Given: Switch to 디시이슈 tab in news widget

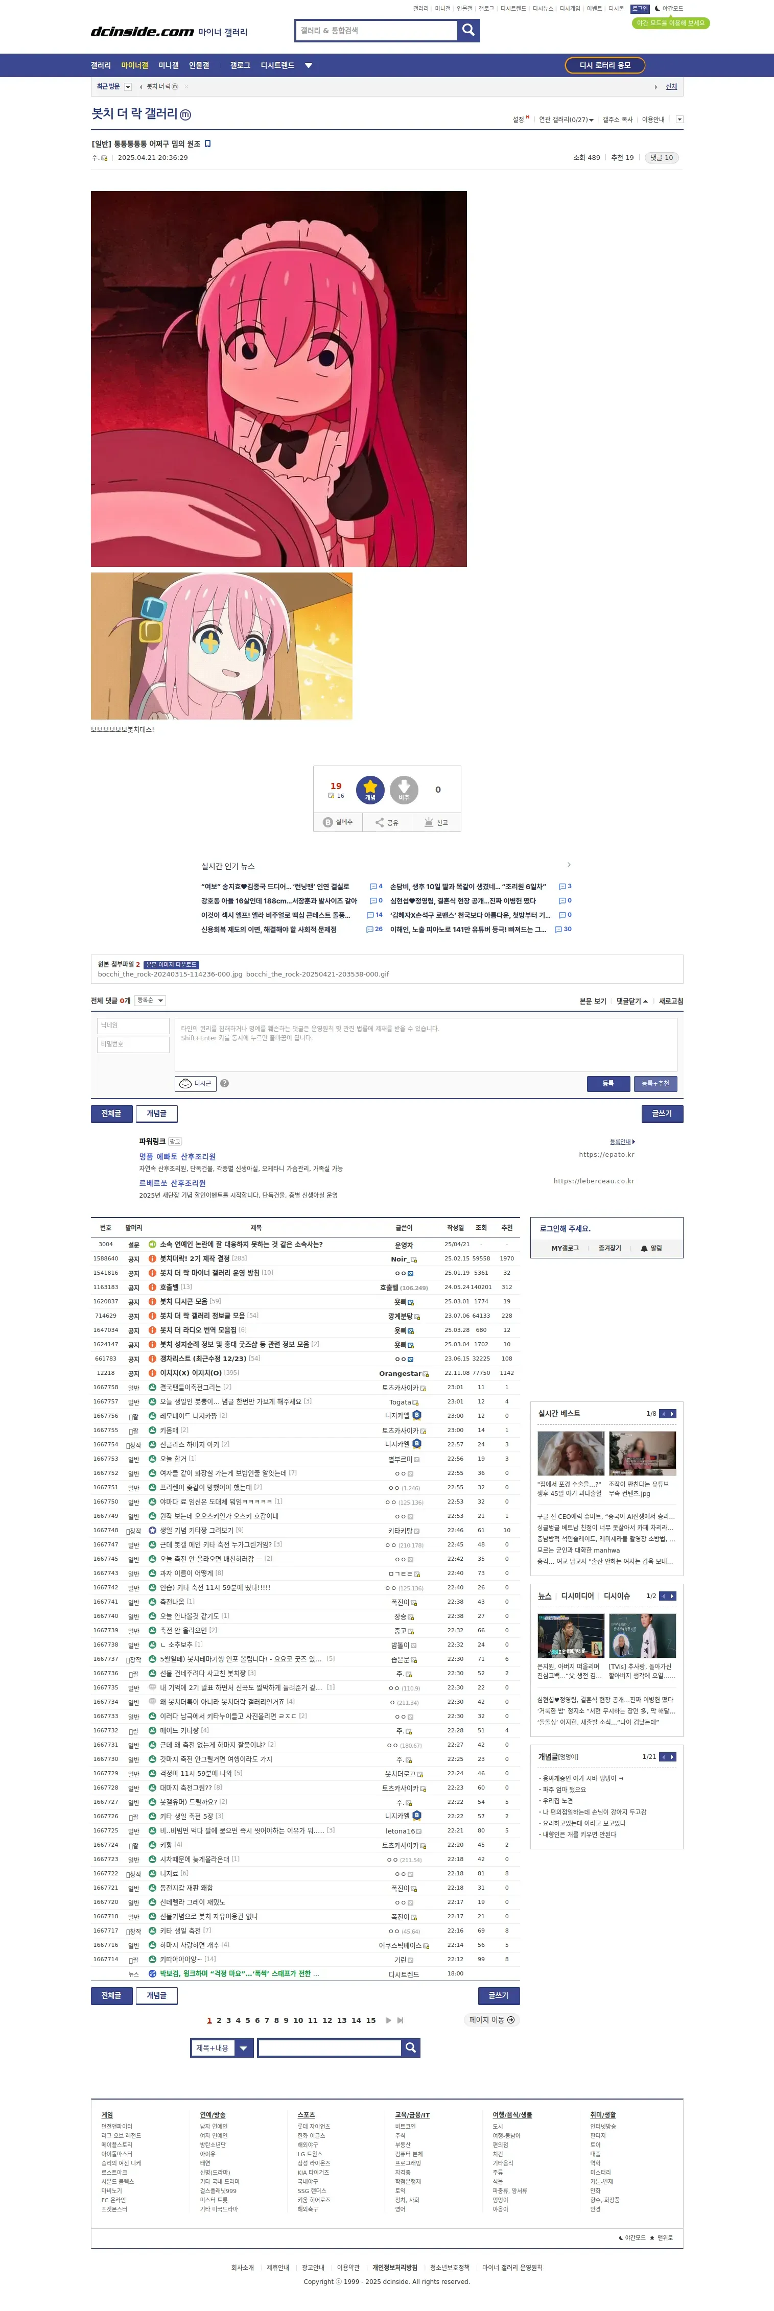Looking at the screenshot, I should 617,1596.
